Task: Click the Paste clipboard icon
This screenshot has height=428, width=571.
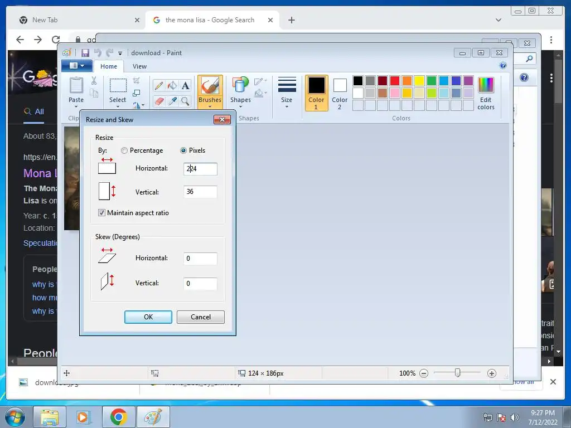Action: pyautogui.click(x=76, y=85)
